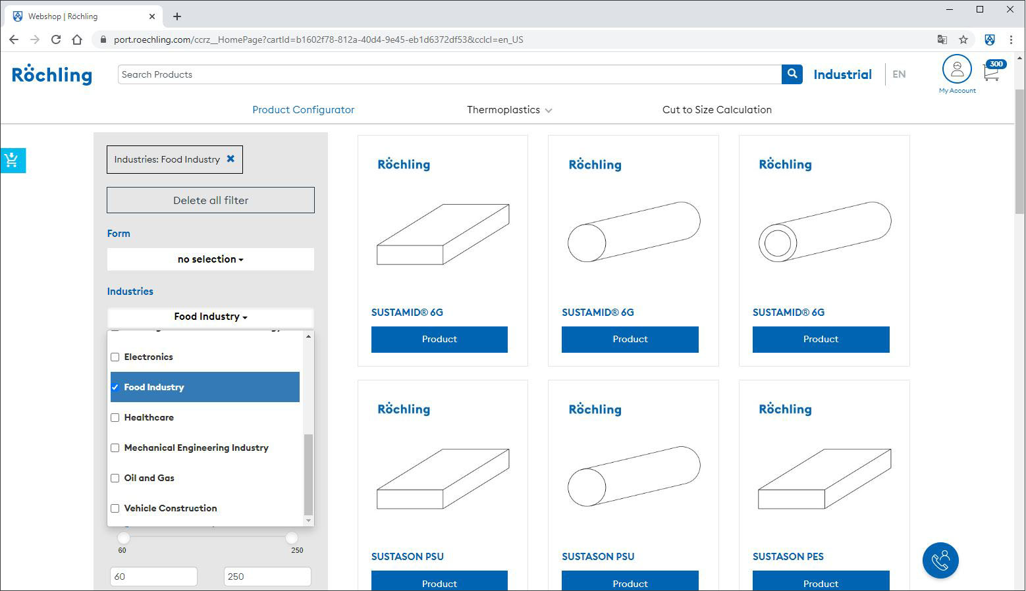Click SUSTASON PSU rod thumbnail

[x=634, y=476]
